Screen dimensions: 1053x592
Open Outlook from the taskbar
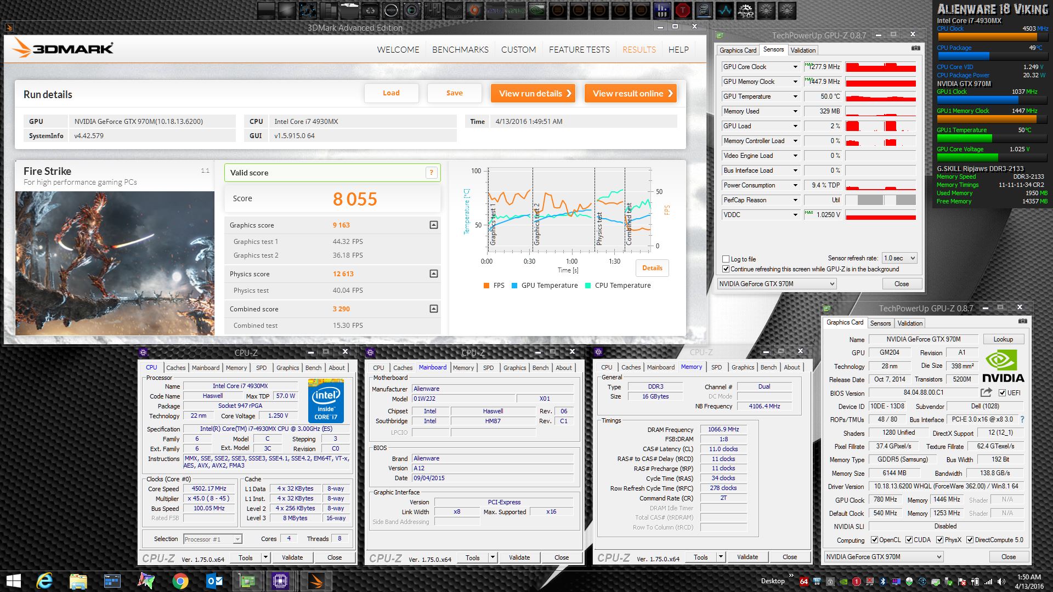click(x=214, y=581)
